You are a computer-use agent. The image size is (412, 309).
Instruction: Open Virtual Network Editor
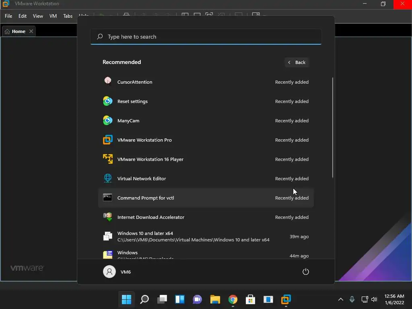click(x=206, y=178)
